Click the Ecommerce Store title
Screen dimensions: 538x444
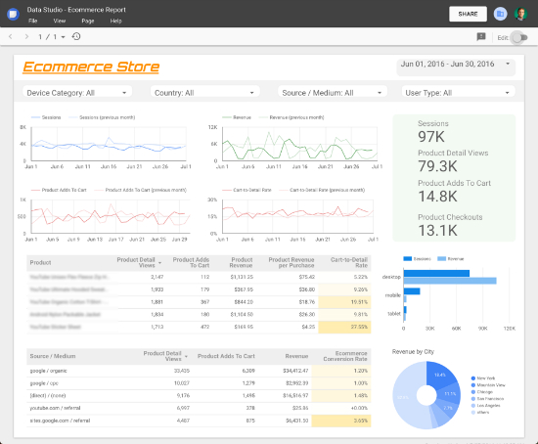pos(91,67)
